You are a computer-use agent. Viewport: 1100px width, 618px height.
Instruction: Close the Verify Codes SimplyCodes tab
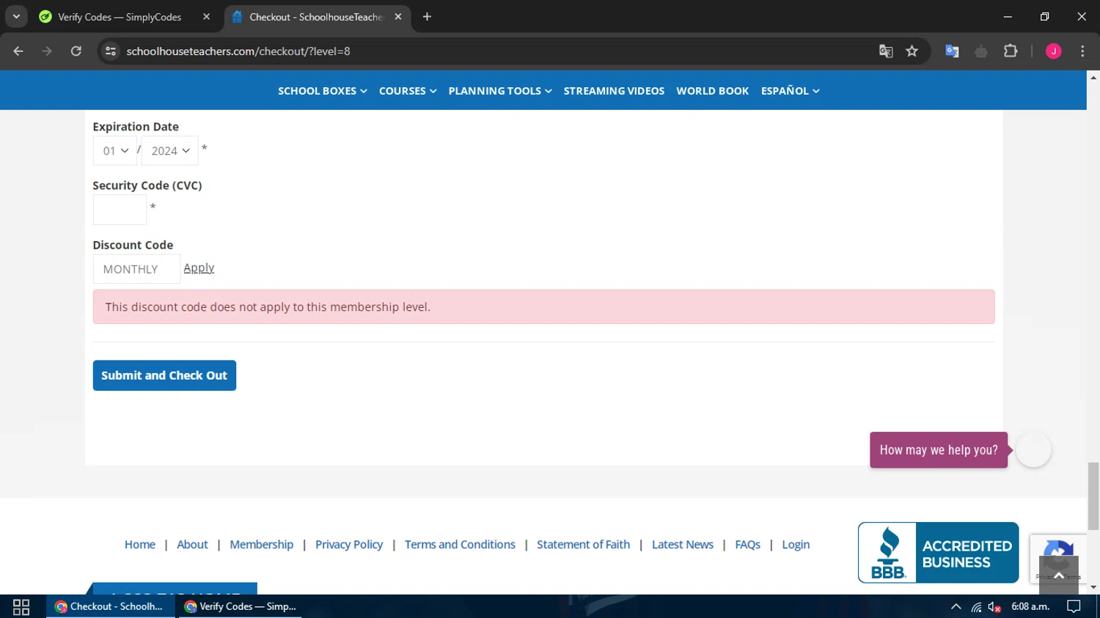point(206,17)
